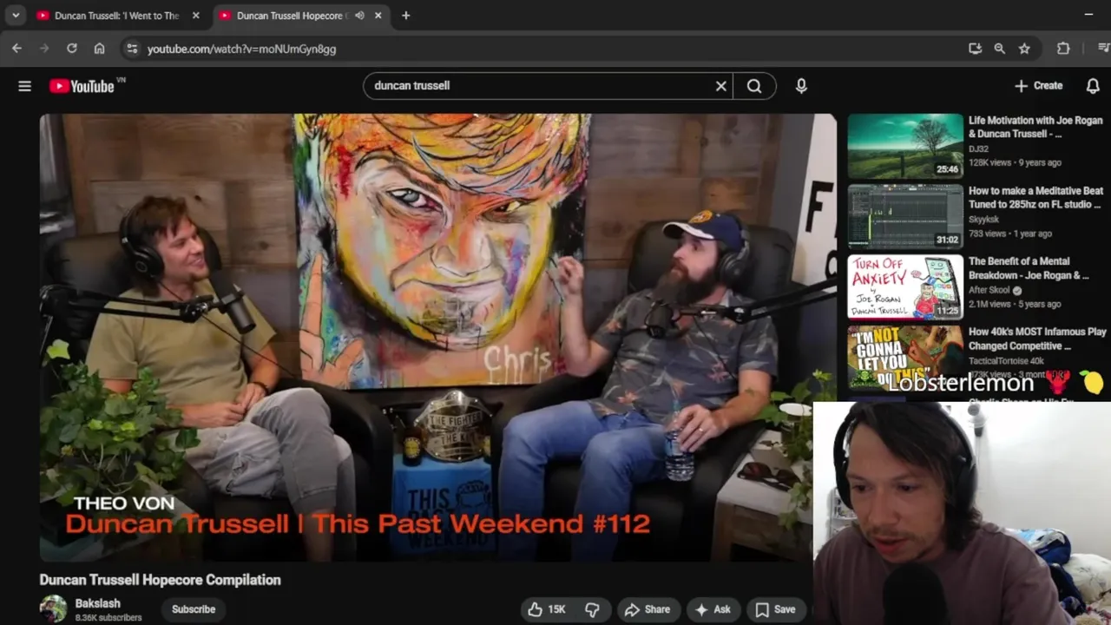The width and height of the screenshot is (1111, 625).
Task: Save the video to a playlist
Action: [775, 609]
